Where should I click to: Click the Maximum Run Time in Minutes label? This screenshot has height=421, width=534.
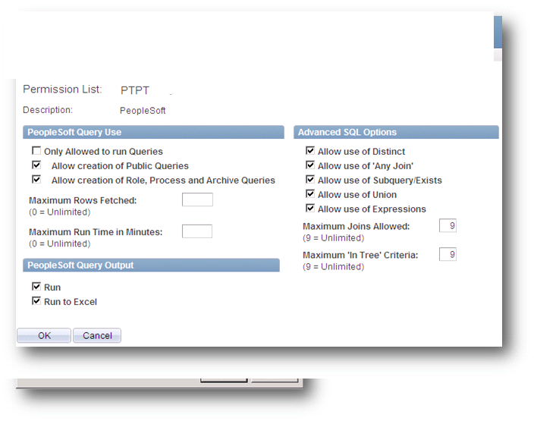(x=96, y=232)
